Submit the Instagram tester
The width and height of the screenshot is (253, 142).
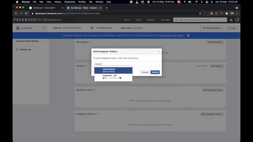[155, 72]
